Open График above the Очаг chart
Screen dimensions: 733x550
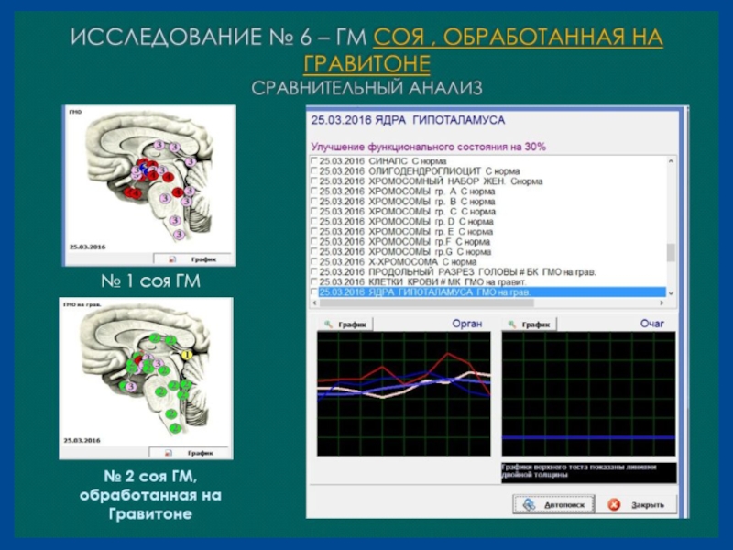point(530,324)
